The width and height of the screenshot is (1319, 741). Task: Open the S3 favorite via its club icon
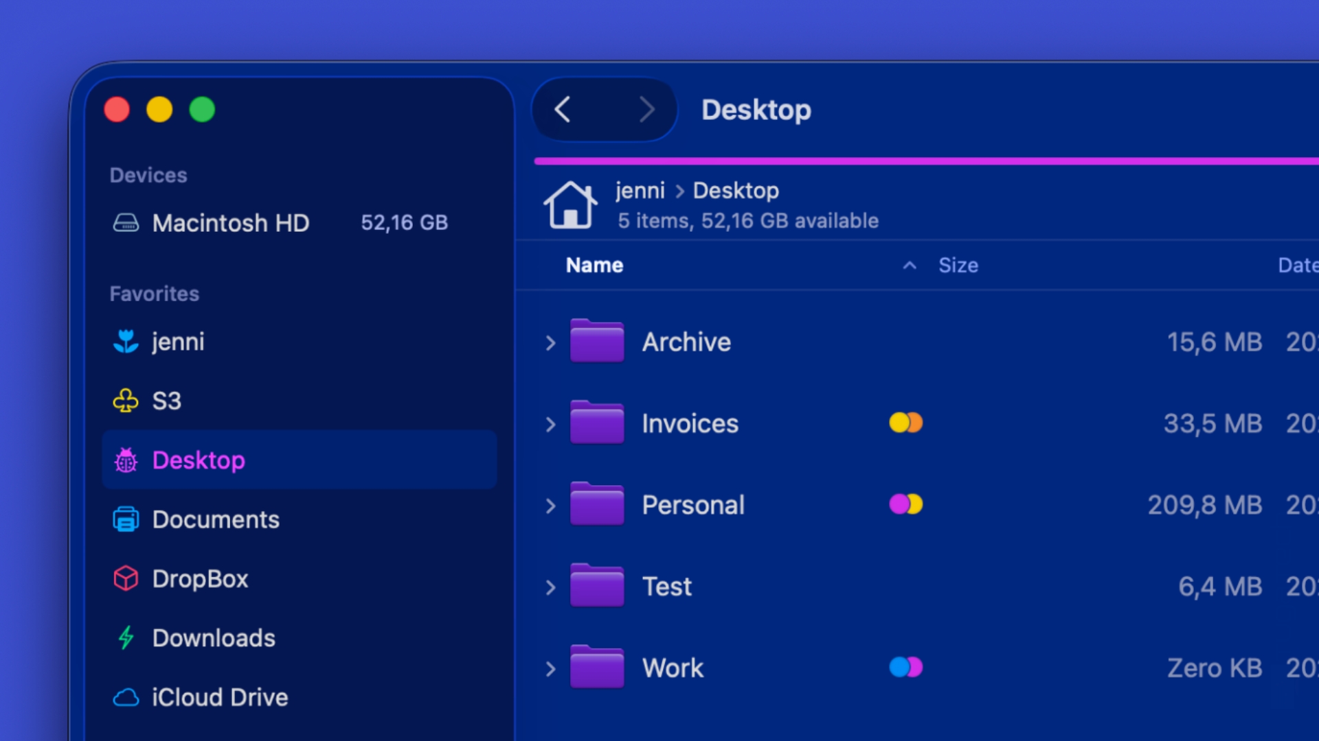(x=126, y=400)
